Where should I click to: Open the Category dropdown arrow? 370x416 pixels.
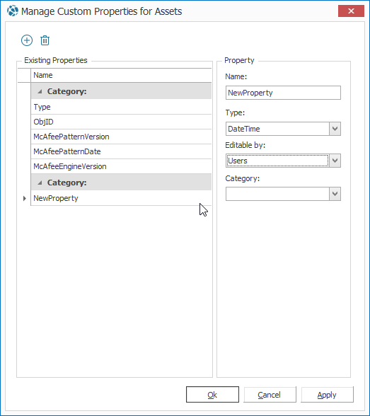tap(335, 194)
